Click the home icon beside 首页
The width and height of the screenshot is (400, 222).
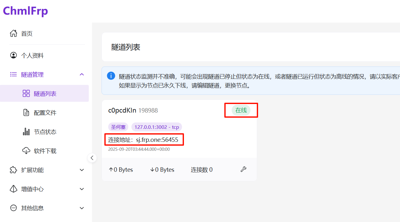point(13,33)
